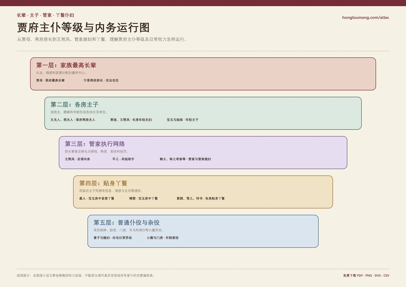The width and height of the screenshot is (406, 287).
Task: Click the subtitle starting 从贾母、两府房长
Action: (102, 39)
